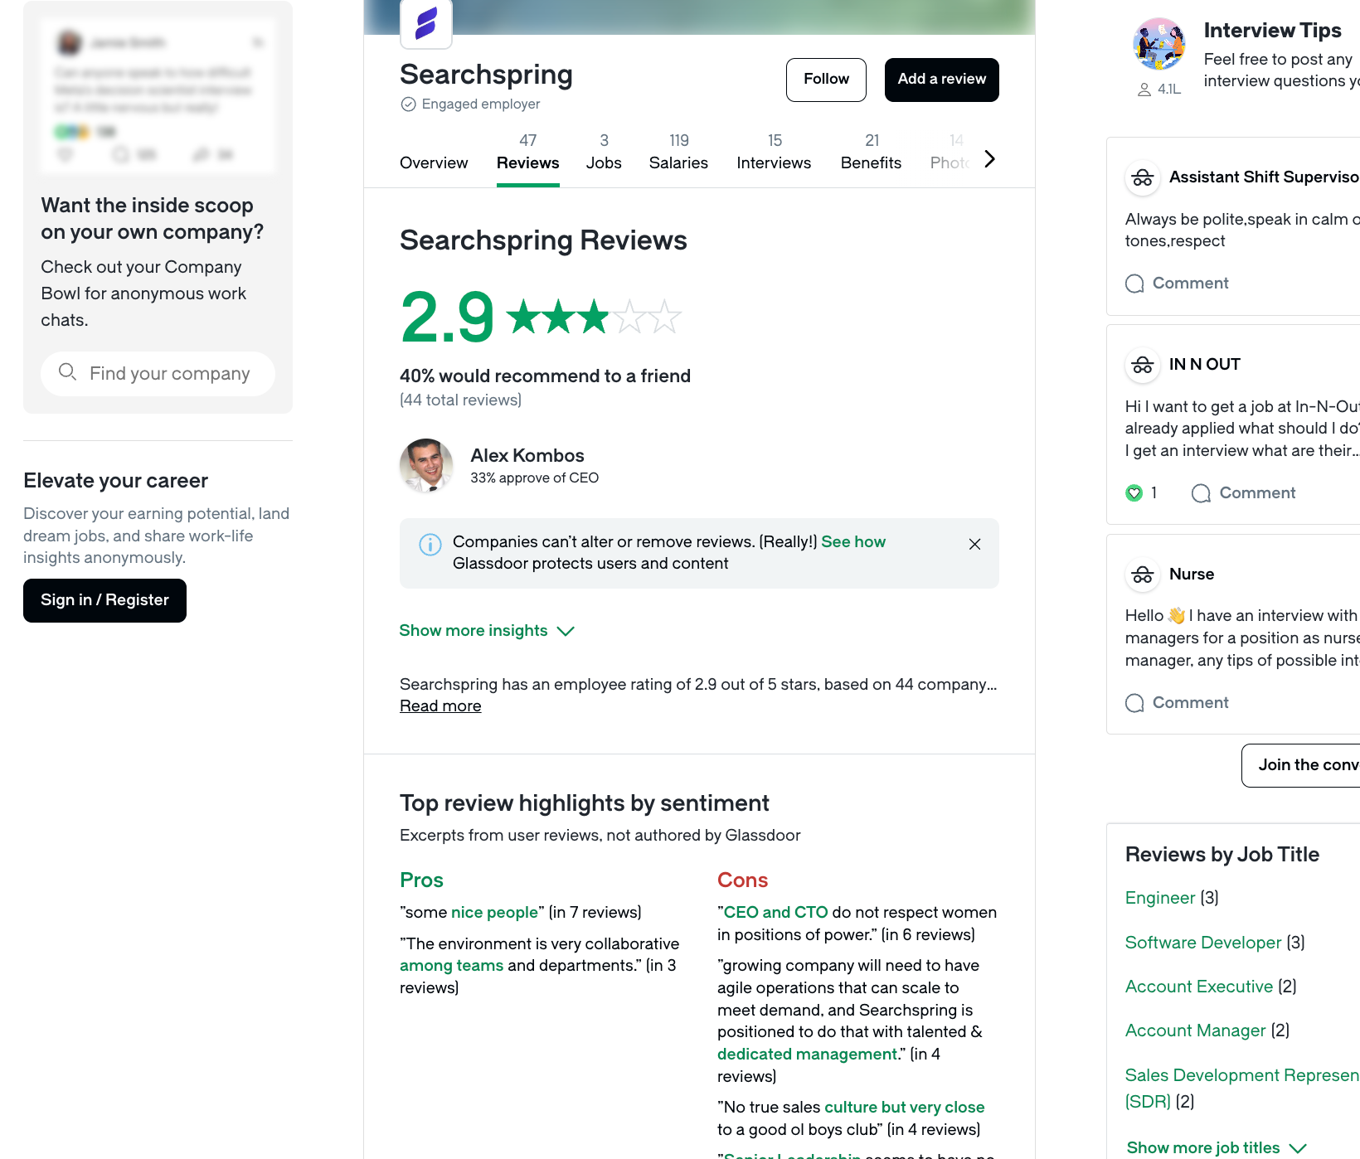Click the bowl icon beside Assistant Shift Supervisor post

pos(1143,177)
